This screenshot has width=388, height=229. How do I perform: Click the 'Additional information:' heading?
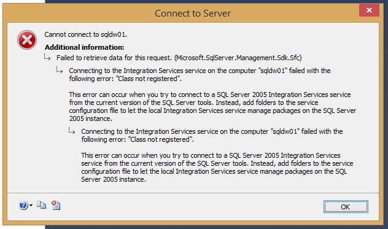85,47
